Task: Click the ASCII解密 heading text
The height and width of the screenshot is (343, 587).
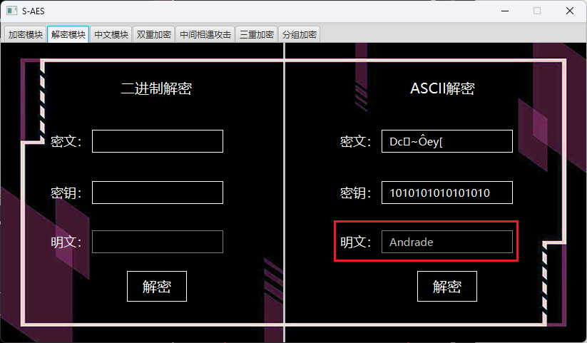Action: pos(442,88)
